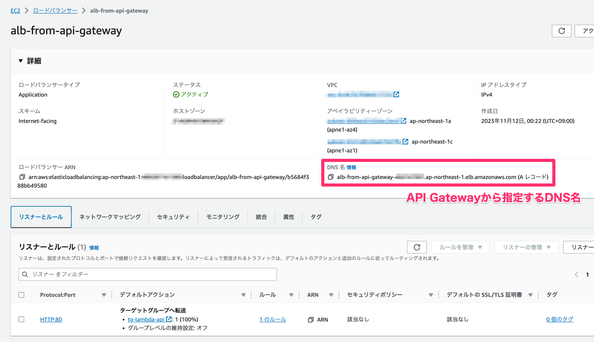Open ap-northeast-1a subnet external link icon
The height and width of the screenshot is (342, 594).
click(x=403, y=121)
